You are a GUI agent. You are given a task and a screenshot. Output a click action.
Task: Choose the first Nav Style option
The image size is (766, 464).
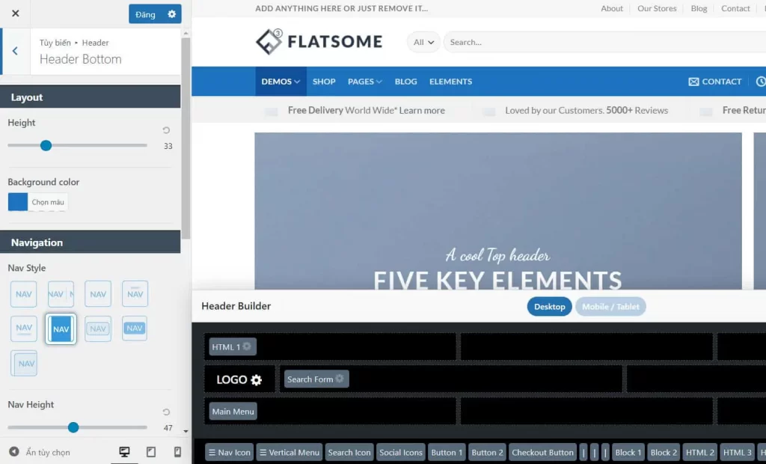[23, 293]
